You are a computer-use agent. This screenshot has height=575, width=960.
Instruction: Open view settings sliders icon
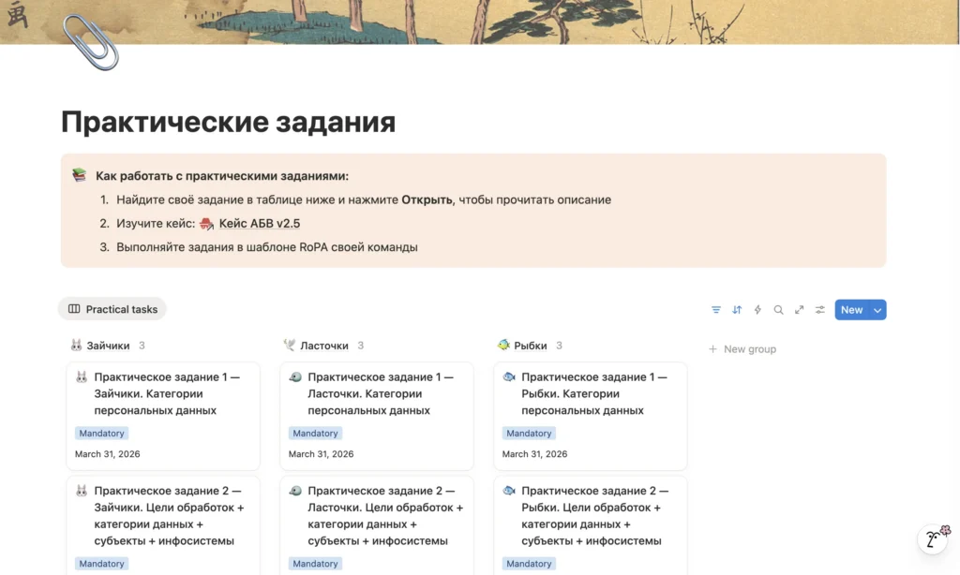click(819, 310)
